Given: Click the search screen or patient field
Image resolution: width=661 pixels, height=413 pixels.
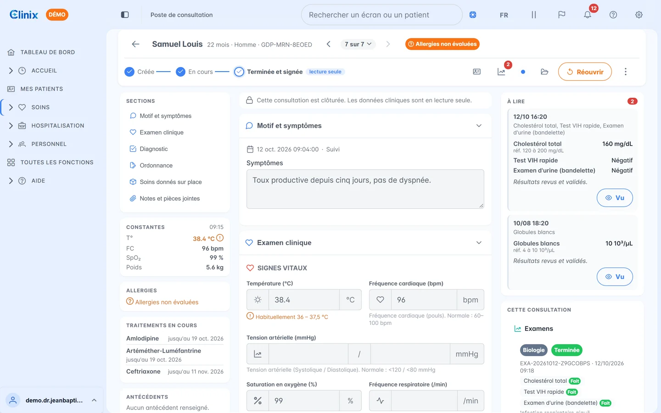Looking at the screenshot, I should pos(381,15).
